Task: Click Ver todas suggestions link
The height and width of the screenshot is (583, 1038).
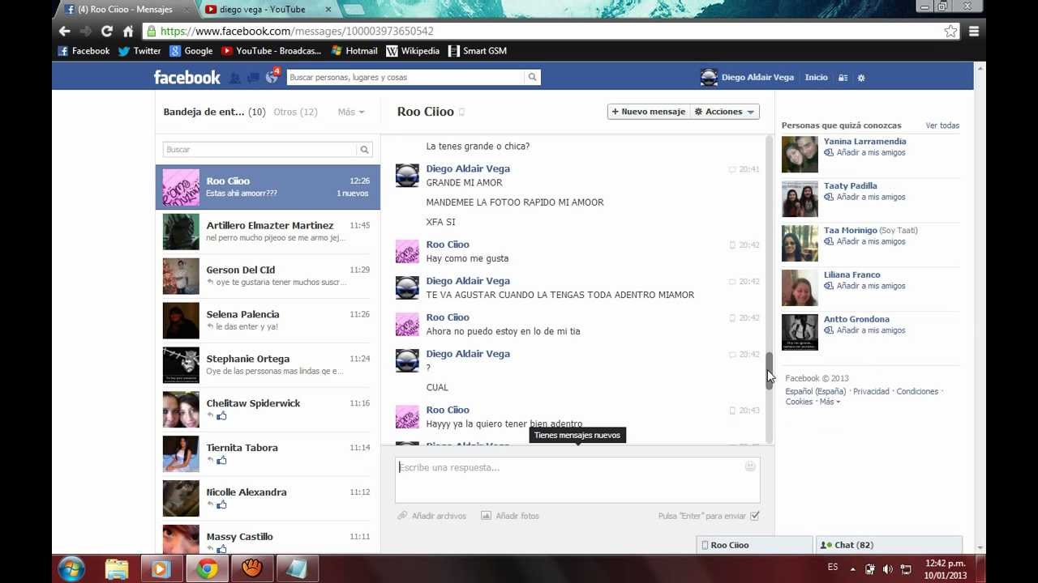Action: pyautogui.click(x=942, y=126)
